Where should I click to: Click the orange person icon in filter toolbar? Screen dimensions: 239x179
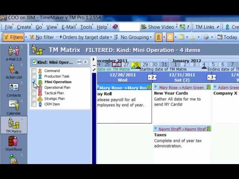click(x=158, y=37)
